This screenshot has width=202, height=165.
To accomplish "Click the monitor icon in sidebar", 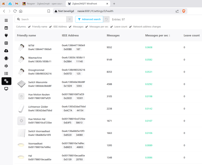I will (x=6, y=89).
